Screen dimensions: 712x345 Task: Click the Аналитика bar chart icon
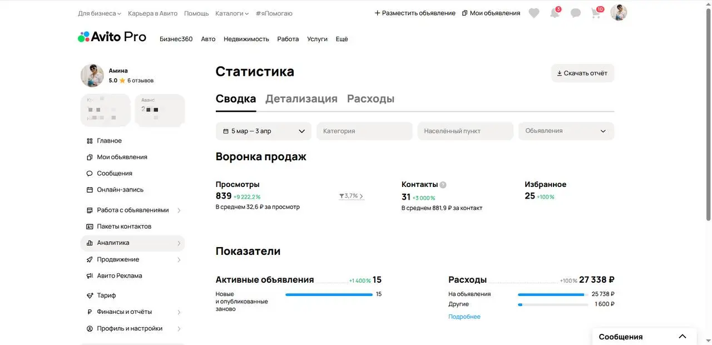[x=90, y=243]
